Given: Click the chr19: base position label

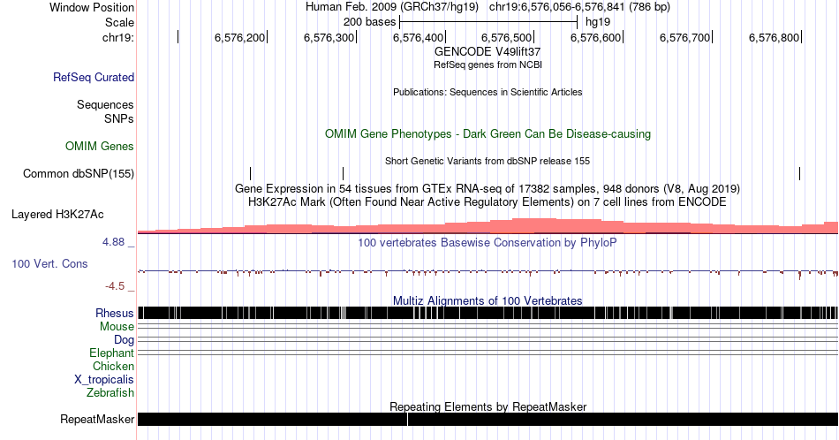Looking at the screenshot, I should pyautogui.click(x=118, y=37).
